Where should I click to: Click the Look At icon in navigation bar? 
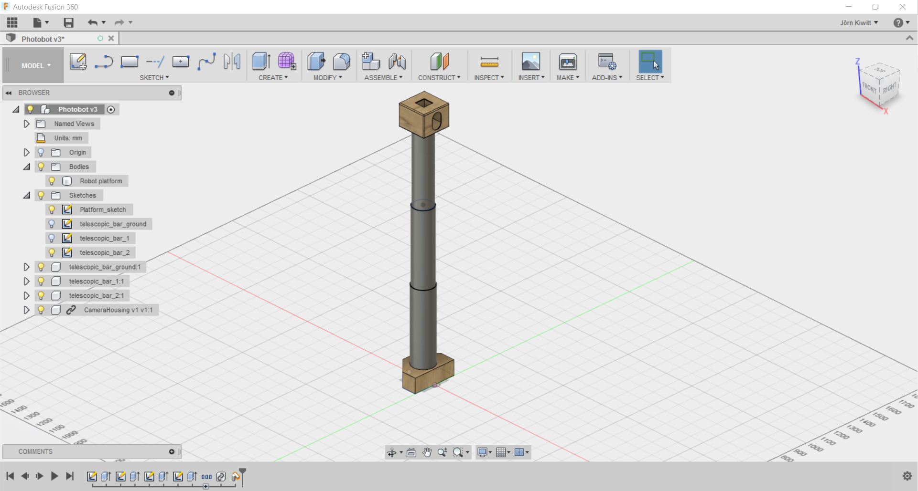pos(411,452)
